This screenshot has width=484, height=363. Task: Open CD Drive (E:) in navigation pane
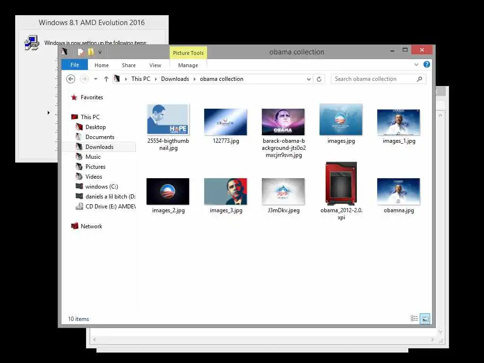[110, 206]
